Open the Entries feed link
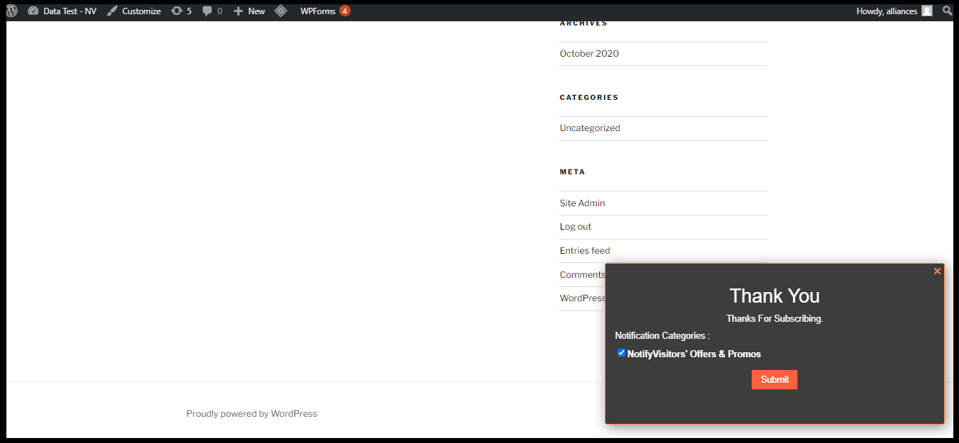This screenshot has height=443, width=959. 585,251
